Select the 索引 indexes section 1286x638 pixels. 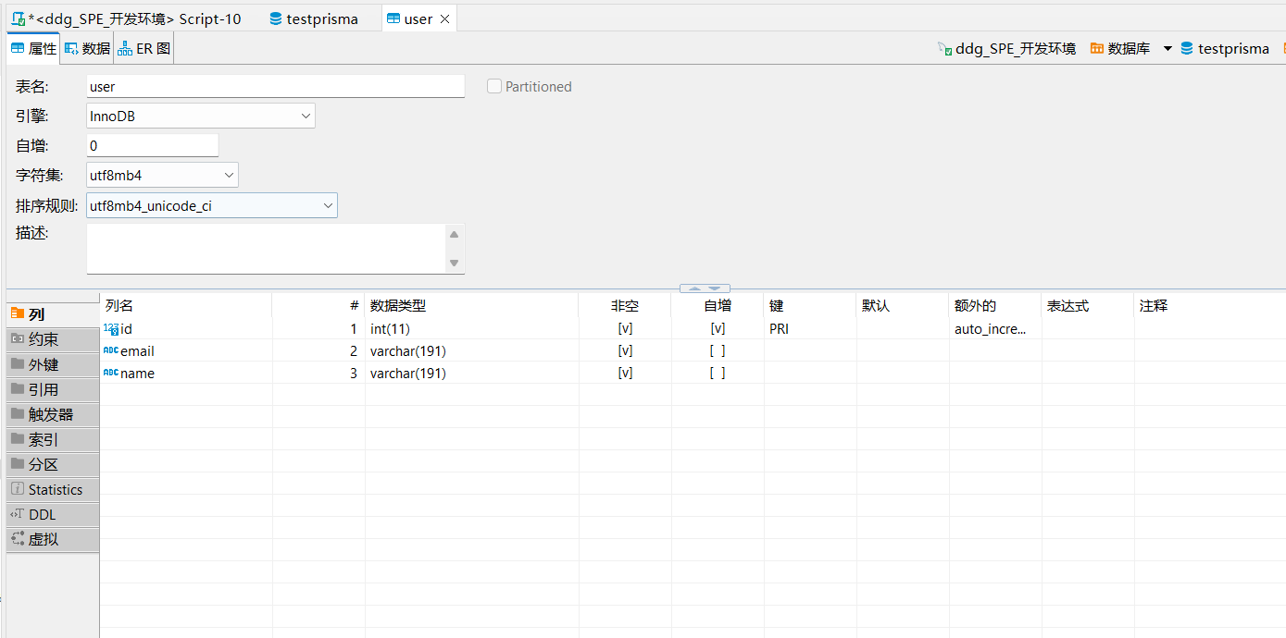53,439
